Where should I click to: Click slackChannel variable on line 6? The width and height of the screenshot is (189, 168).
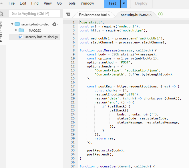pos(102,42)
